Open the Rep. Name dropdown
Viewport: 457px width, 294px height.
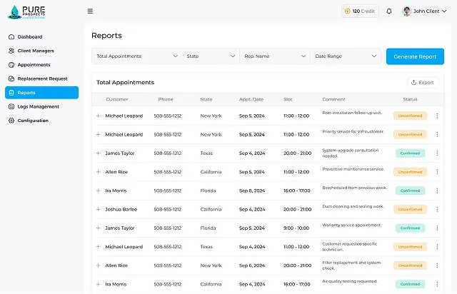click(x=274, y=56)
